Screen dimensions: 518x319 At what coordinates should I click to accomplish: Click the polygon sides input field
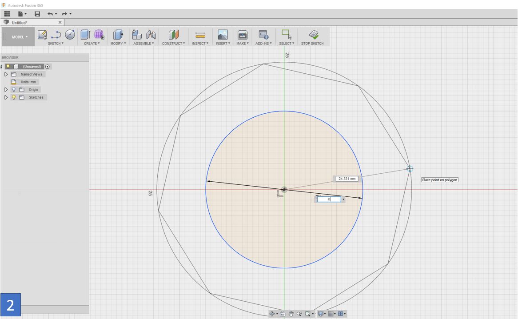pos(329,199)
